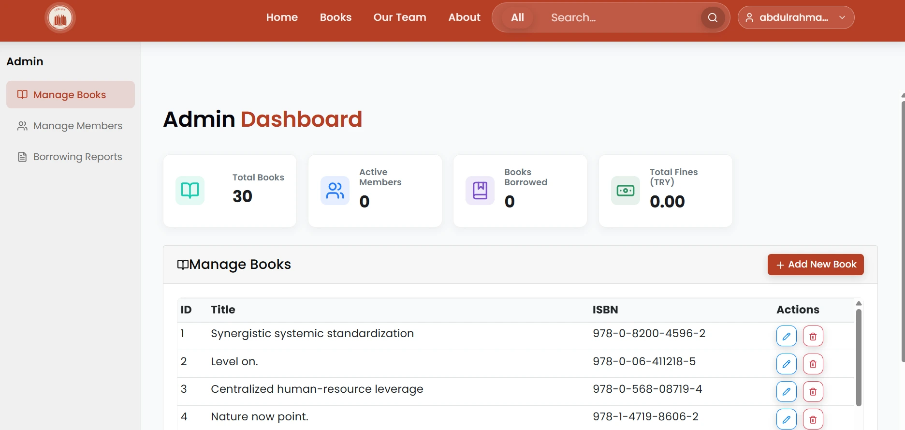Click the library logo icon

[60, 18]
